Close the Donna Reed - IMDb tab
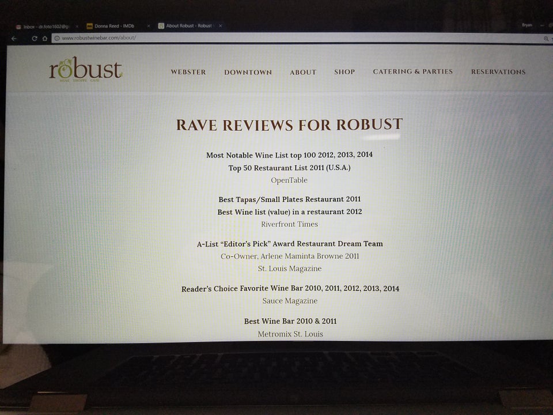 149,26
